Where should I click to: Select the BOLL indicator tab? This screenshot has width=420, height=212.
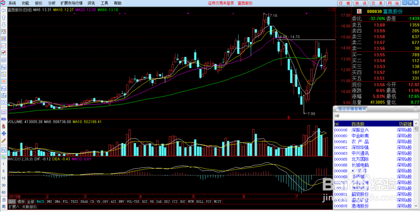pos(200,202)
